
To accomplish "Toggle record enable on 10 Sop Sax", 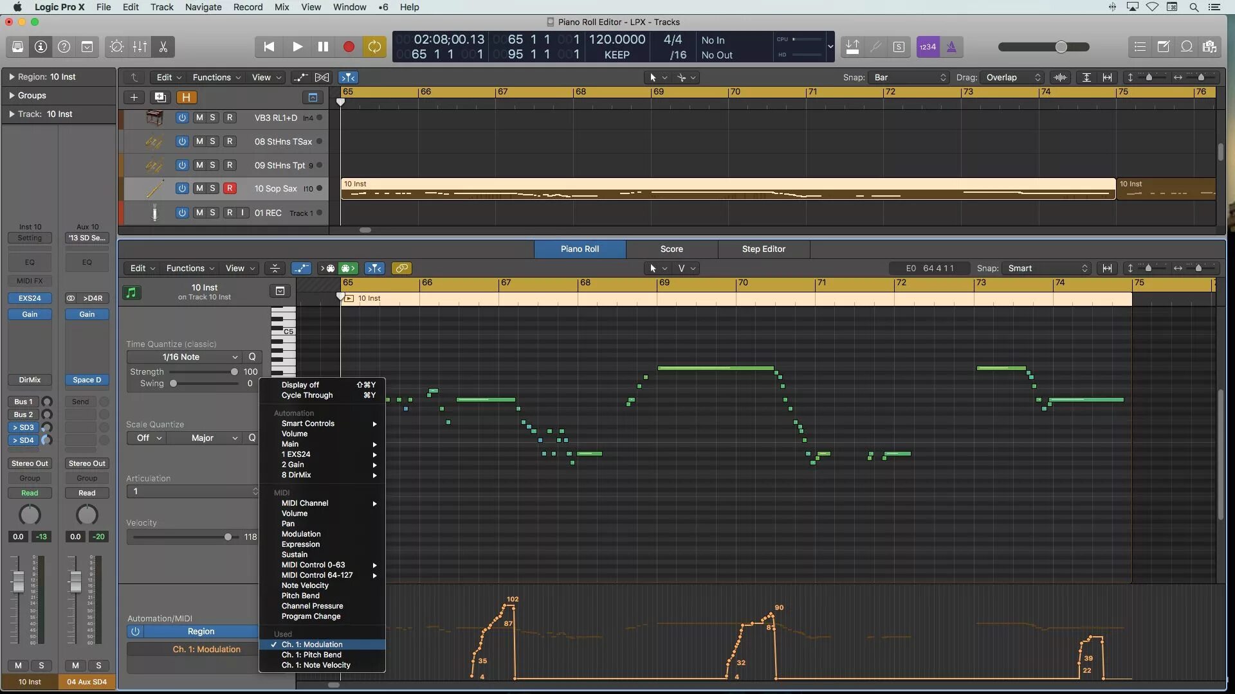I will (229, 188).
